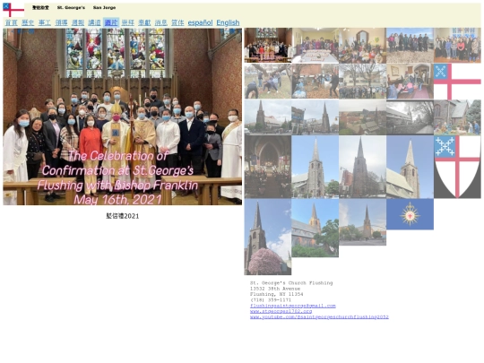This screenshot has width=484, height=363.
Task: Go to the 崇拜 worship page
Action: point(128,22)
